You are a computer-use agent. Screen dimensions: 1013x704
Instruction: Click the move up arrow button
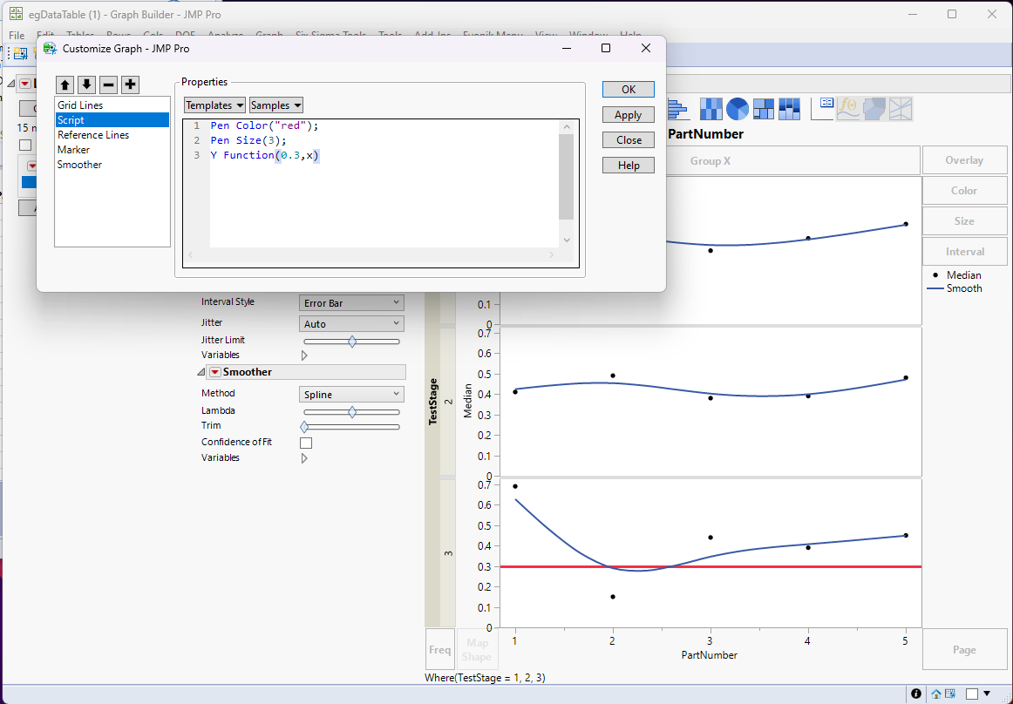(x=65, y=85)
